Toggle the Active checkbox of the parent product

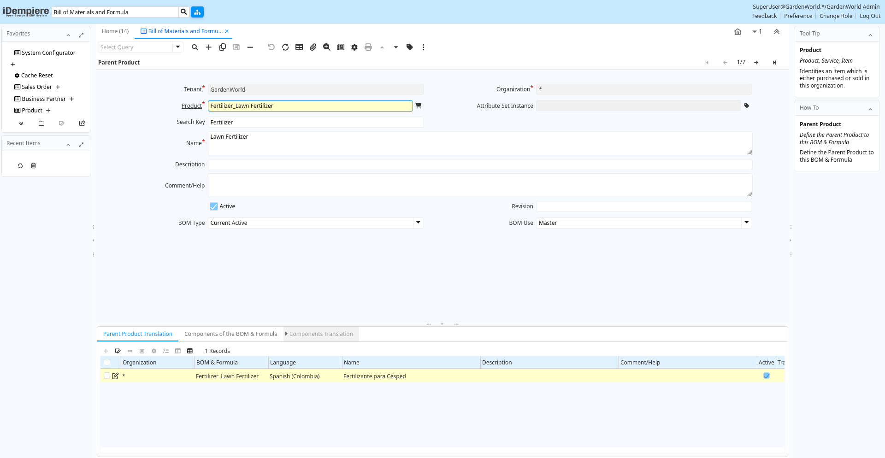(214, 206)
